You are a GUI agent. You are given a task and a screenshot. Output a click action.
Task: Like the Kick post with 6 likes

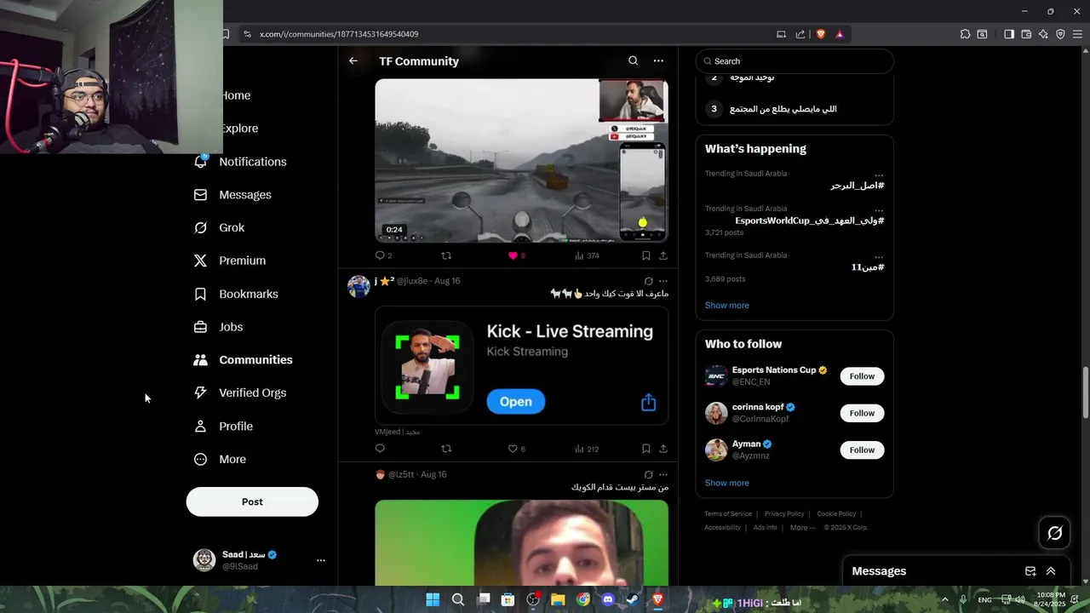516,449
